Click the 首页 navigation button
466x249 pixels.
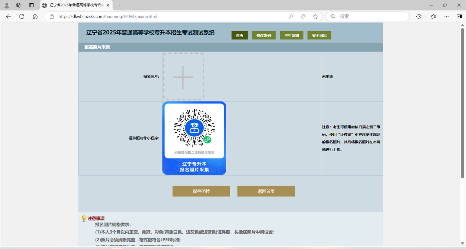239,35
